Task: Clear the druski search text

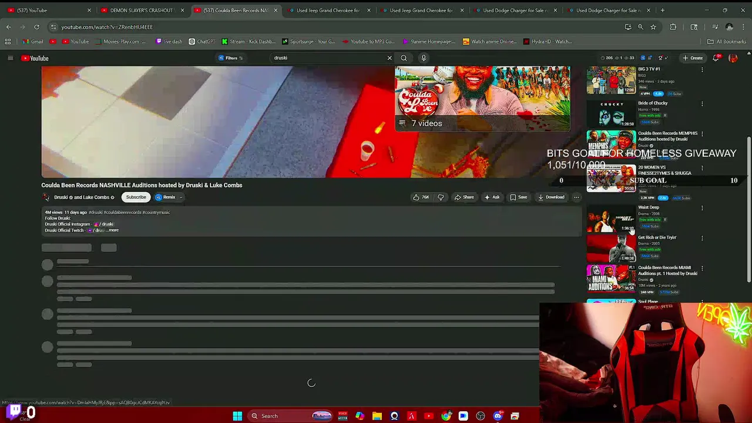Action: click(x=389, y=58)
